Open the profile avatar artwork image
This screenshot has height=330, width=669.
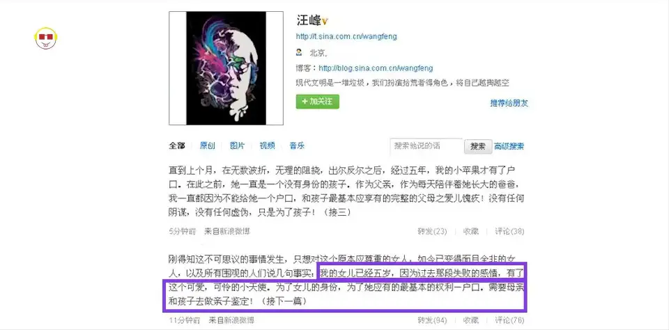tap(226, 68)
